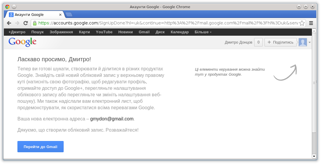Click the Google logo
This screenshot has height=164, width=321.
click(x=22, y=42)
